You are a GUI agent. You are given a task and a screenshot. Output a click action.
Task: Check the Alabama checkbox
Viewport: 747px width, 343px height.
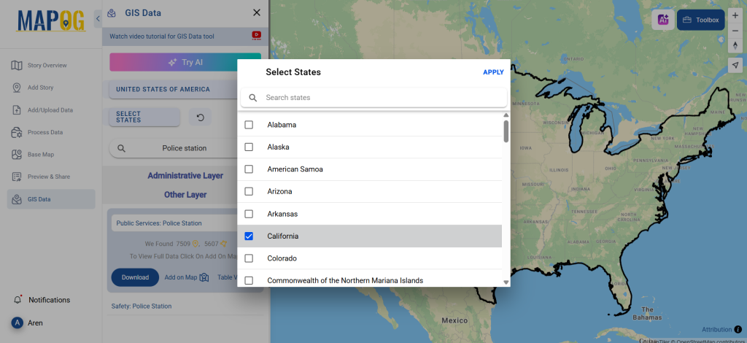249,125
